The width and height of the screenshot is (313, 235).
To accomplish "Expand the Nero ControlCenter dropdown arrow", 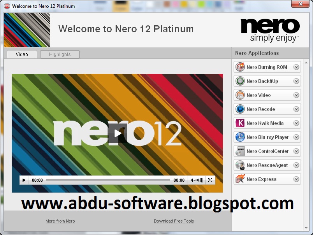I will click(296, 151).
